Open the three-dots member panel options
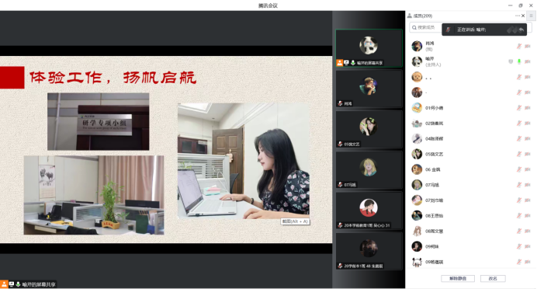537x289 pixels. point(518,16)
